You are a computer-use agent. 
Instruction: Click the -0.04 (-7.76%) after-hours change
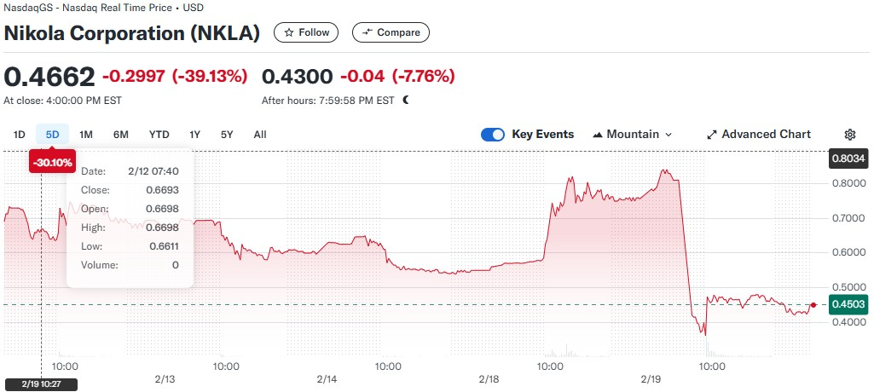tap(397, 77)
